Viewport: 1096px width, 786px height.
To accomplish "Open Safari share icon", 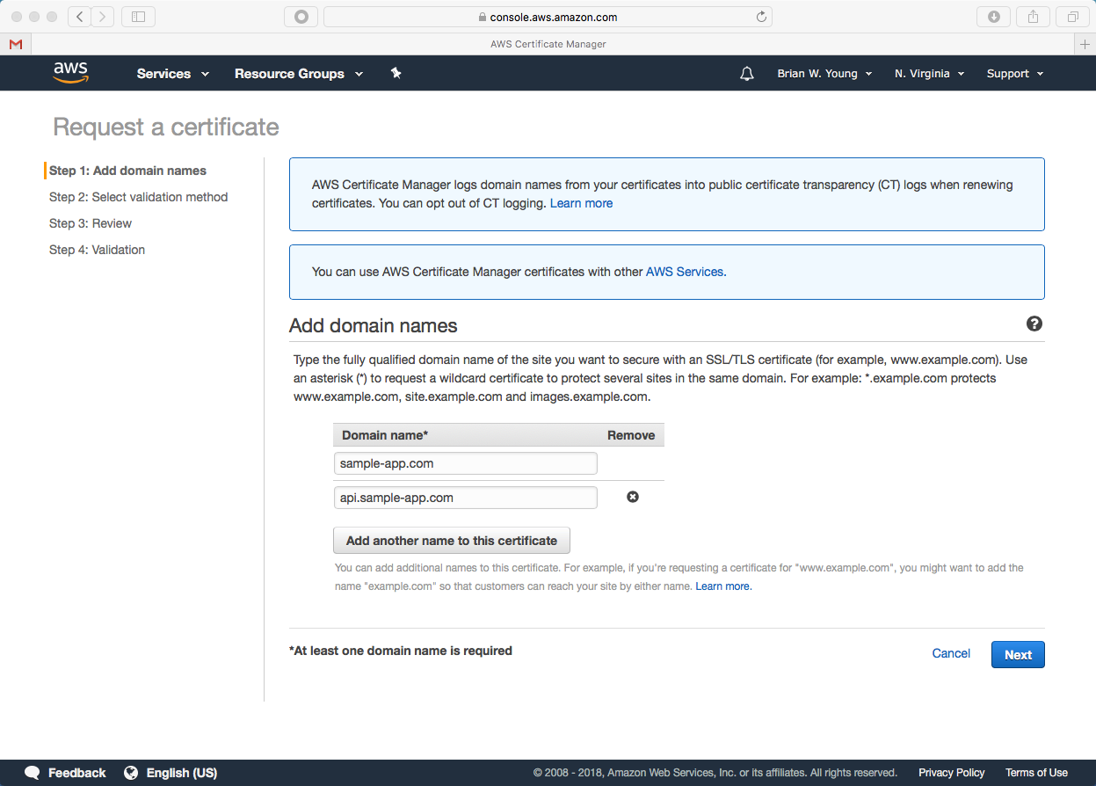I will click(x=1034, y=17).
